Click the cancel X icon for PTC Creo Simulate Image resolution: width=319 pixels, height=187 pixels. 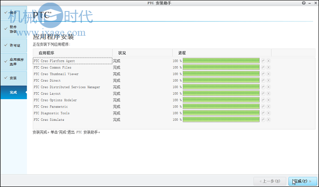(268, 120)
